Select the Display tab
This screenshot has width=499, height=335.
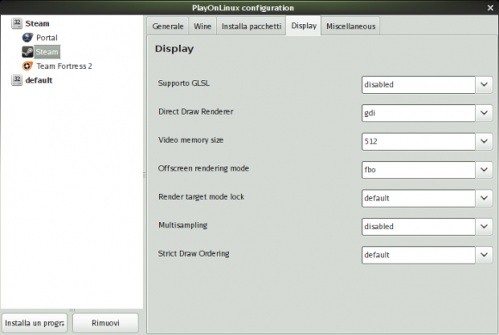click(304, 26)
